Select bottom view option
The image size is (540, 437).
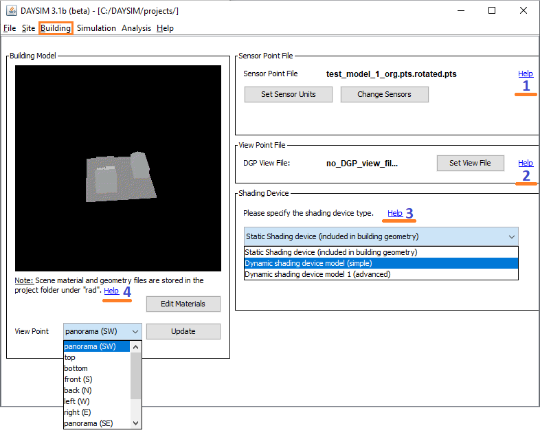(x=97, y=368)
